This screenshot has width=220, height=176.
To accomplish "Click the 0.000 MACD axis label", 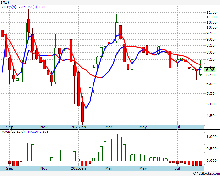I will tap(212, 161).
